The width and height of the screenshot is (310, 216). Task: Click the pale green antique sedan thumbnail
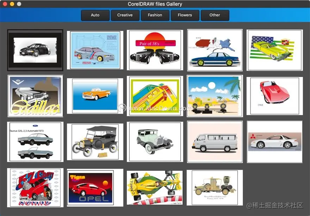point(155,142)
